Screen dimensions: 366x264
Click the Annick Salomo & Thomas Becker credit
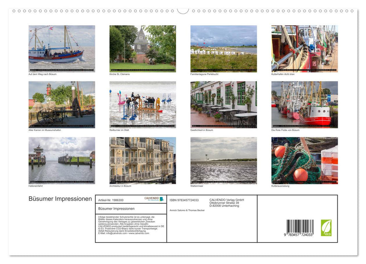[187, 210]
